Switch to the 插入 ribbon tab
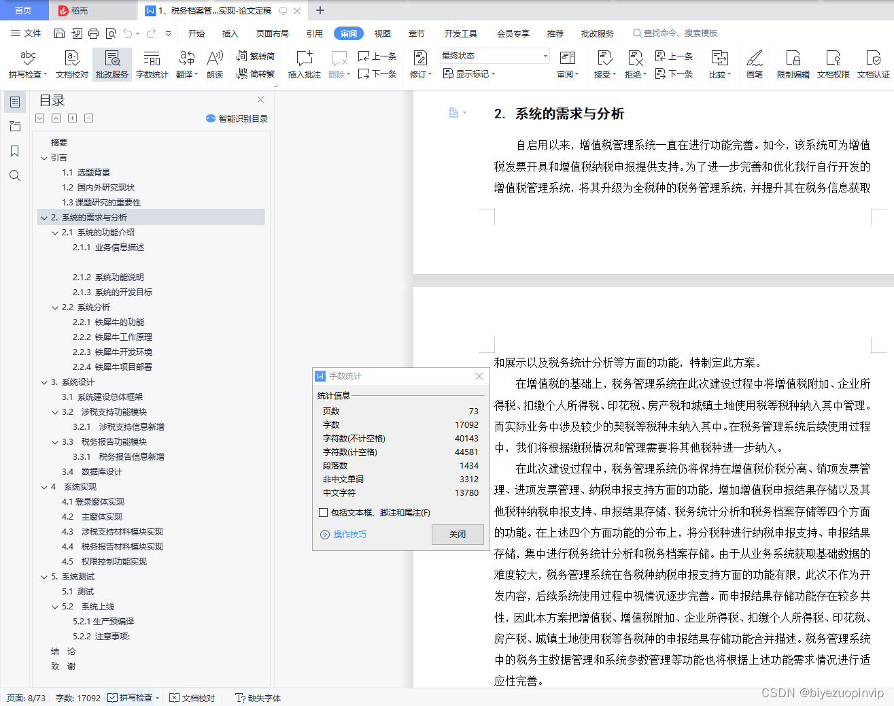The height and width of the screenshot is (706, 894). 230,33
